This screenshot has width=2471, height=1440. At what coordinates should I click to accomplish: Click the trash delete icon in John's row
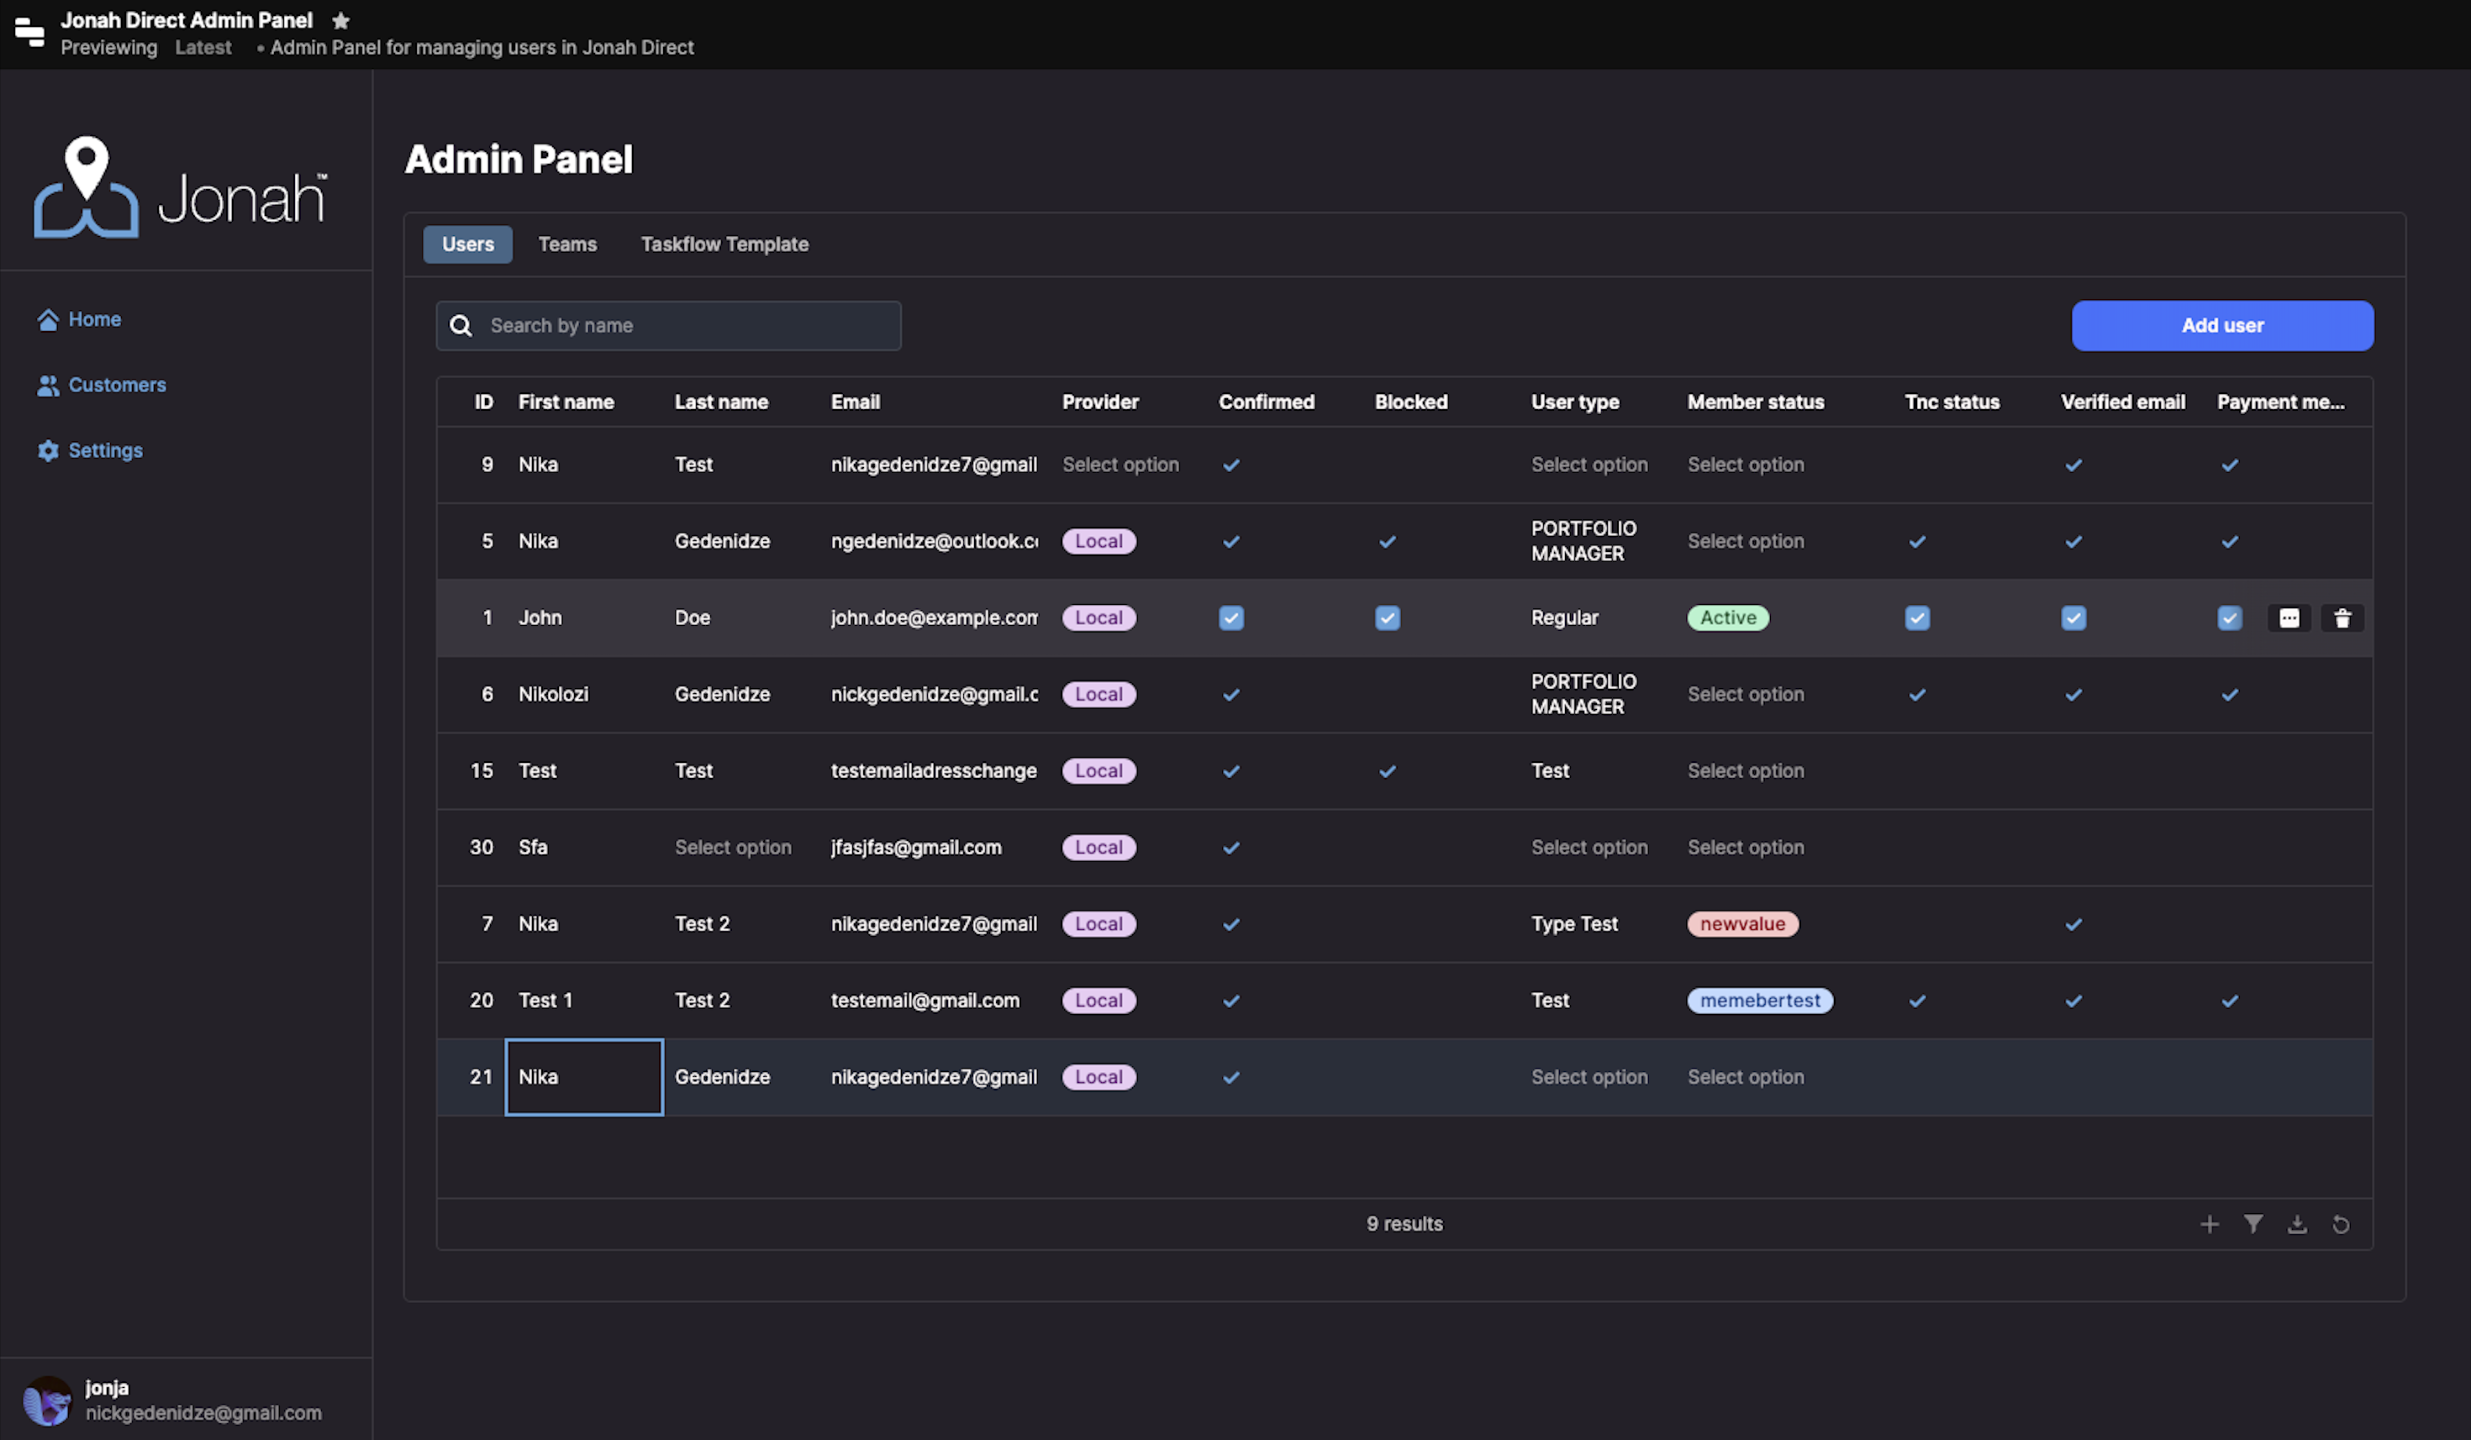[2342, 618]
